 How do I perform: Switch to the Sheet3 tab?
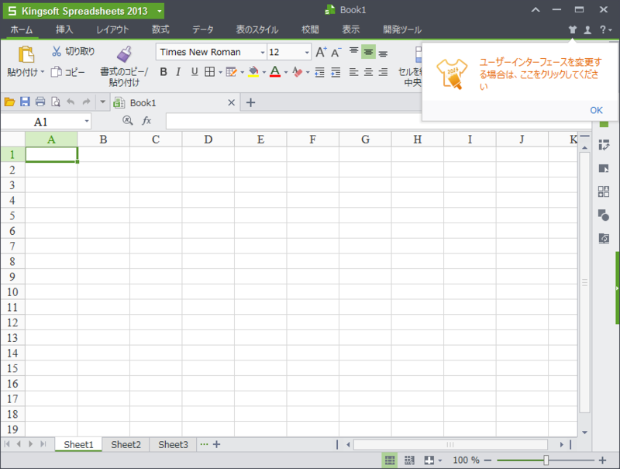173,444
